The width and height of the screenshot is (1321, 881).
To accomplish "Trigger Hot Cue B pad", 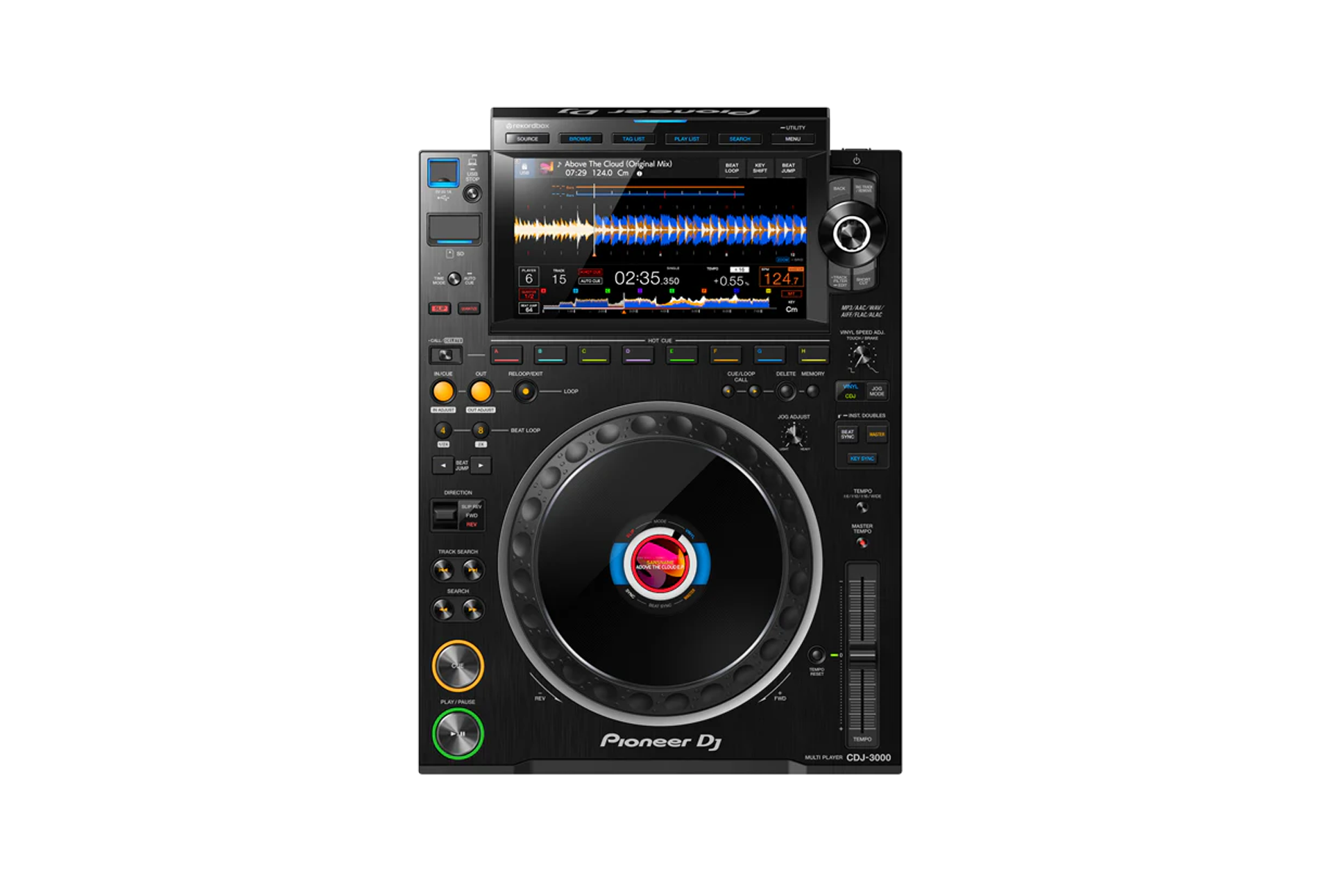I will click(550, 355).
